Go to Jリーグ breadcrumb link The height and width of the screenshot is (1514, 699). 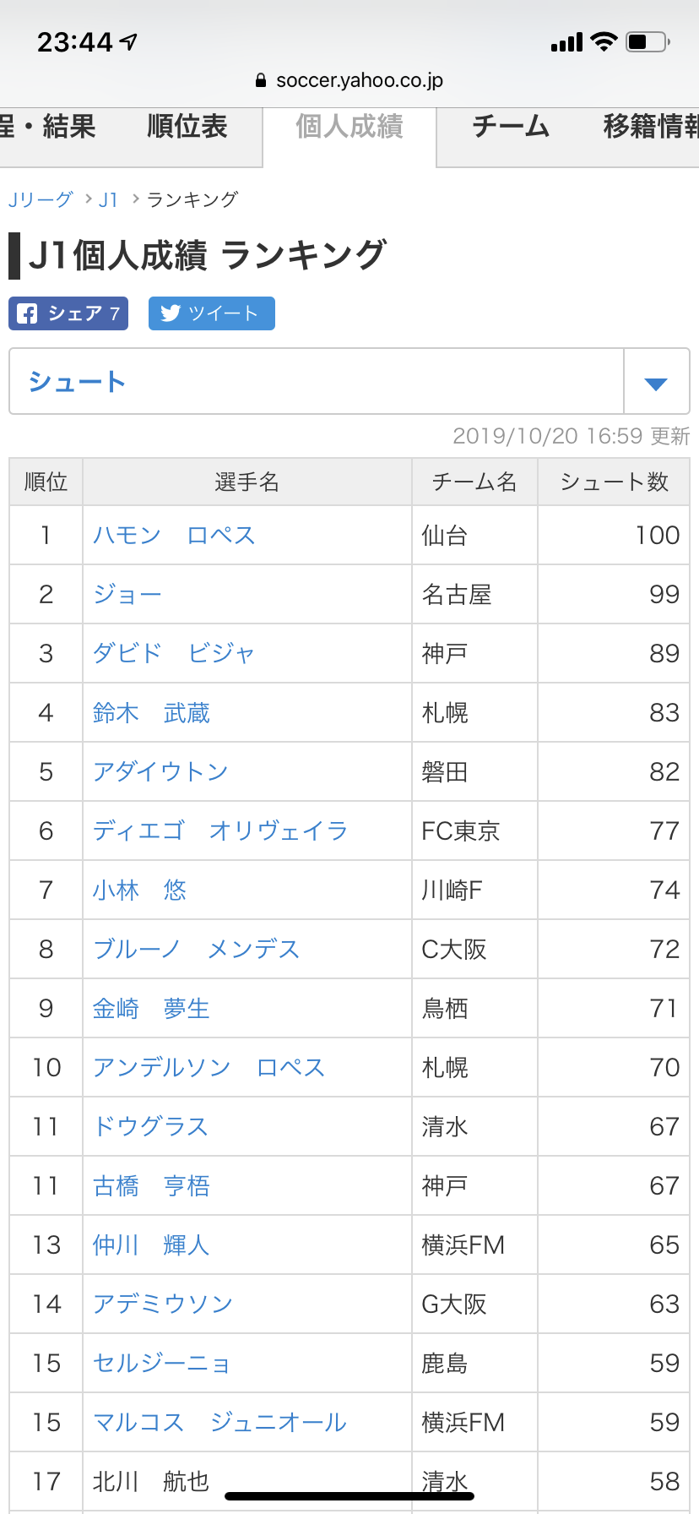[41, 200]
